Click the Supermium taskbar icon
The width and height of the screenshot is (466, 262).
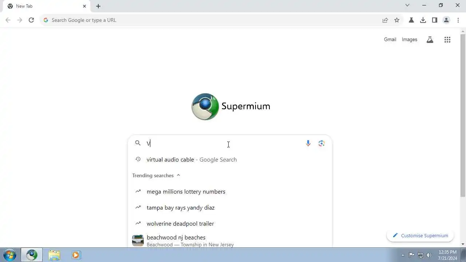(x=32, y=255)
